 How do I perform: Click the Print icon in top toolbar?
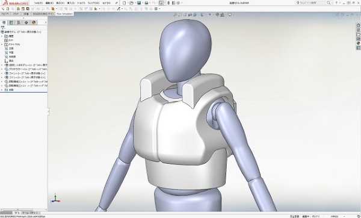[146, 3]
